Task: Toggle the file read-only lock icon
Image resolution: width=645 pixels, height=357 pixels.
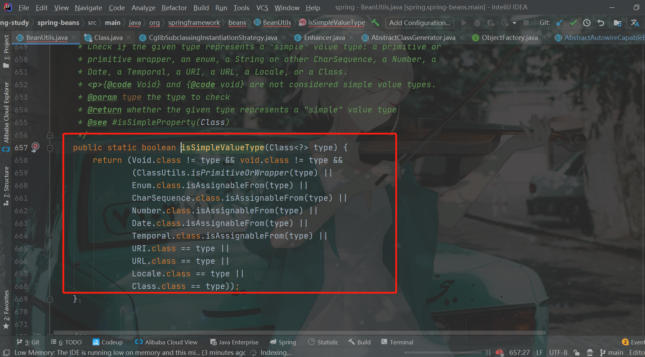Action: [576, 352]
